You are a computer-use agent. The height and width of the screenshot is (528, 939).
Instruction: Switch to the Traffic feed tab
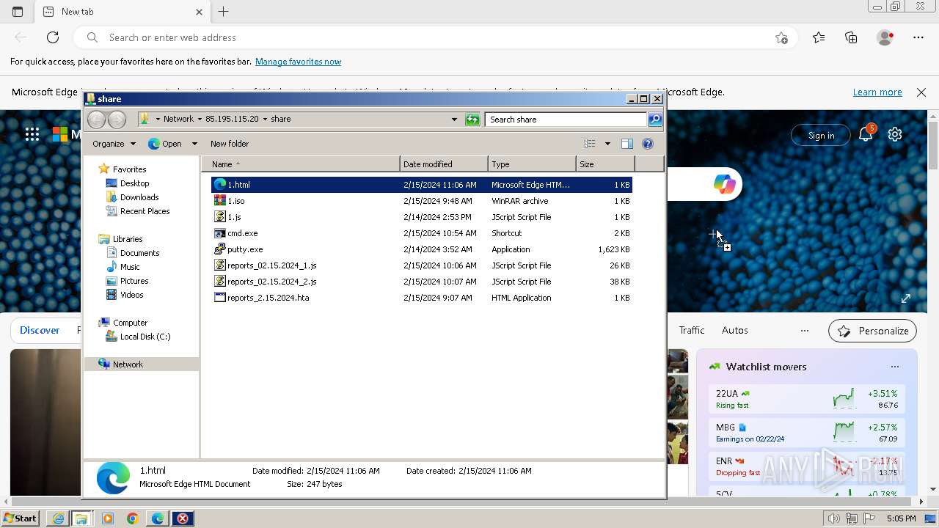pos(692,331)
